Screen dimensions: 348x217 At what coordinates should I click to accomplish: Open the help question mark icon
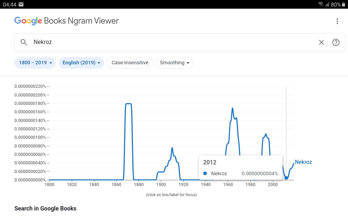pyautogui.click(x=336, y=42)
